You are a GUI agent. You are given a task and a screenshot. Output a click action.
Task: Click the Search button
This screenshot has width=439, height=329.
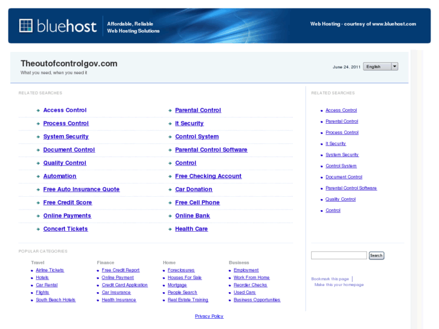[376, 255]
